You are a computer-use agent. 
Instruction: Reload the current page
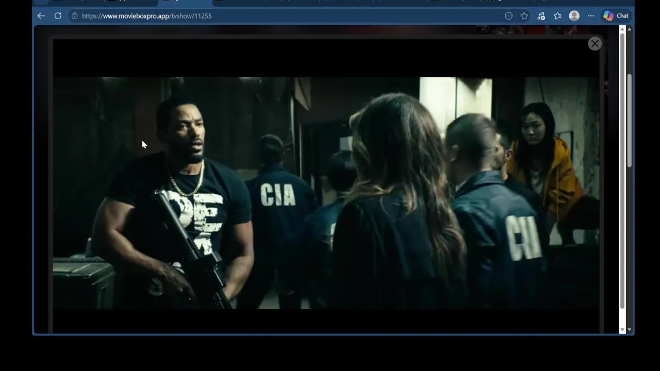point(58,16)
